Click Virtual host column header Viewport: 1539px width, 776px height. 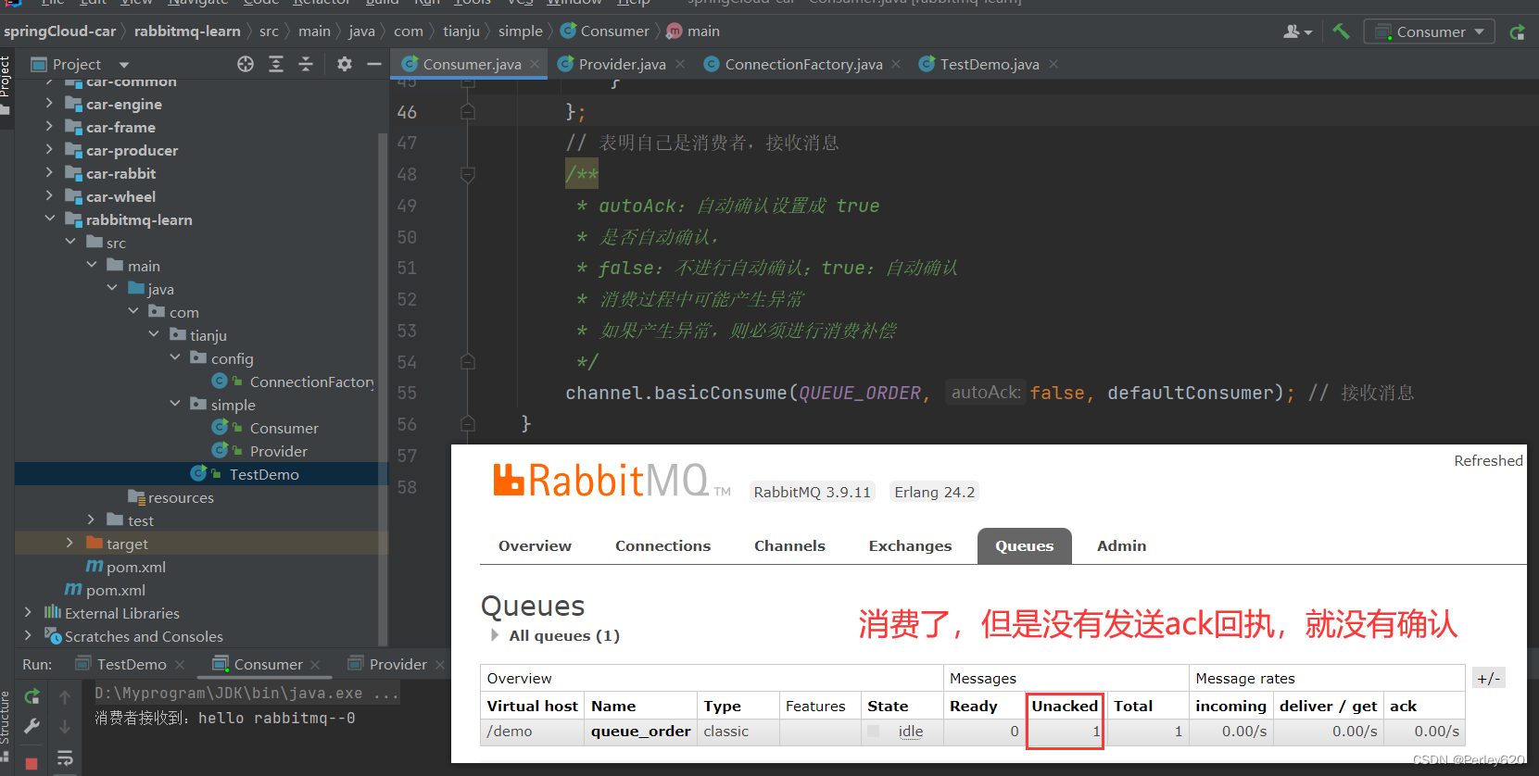533,707
